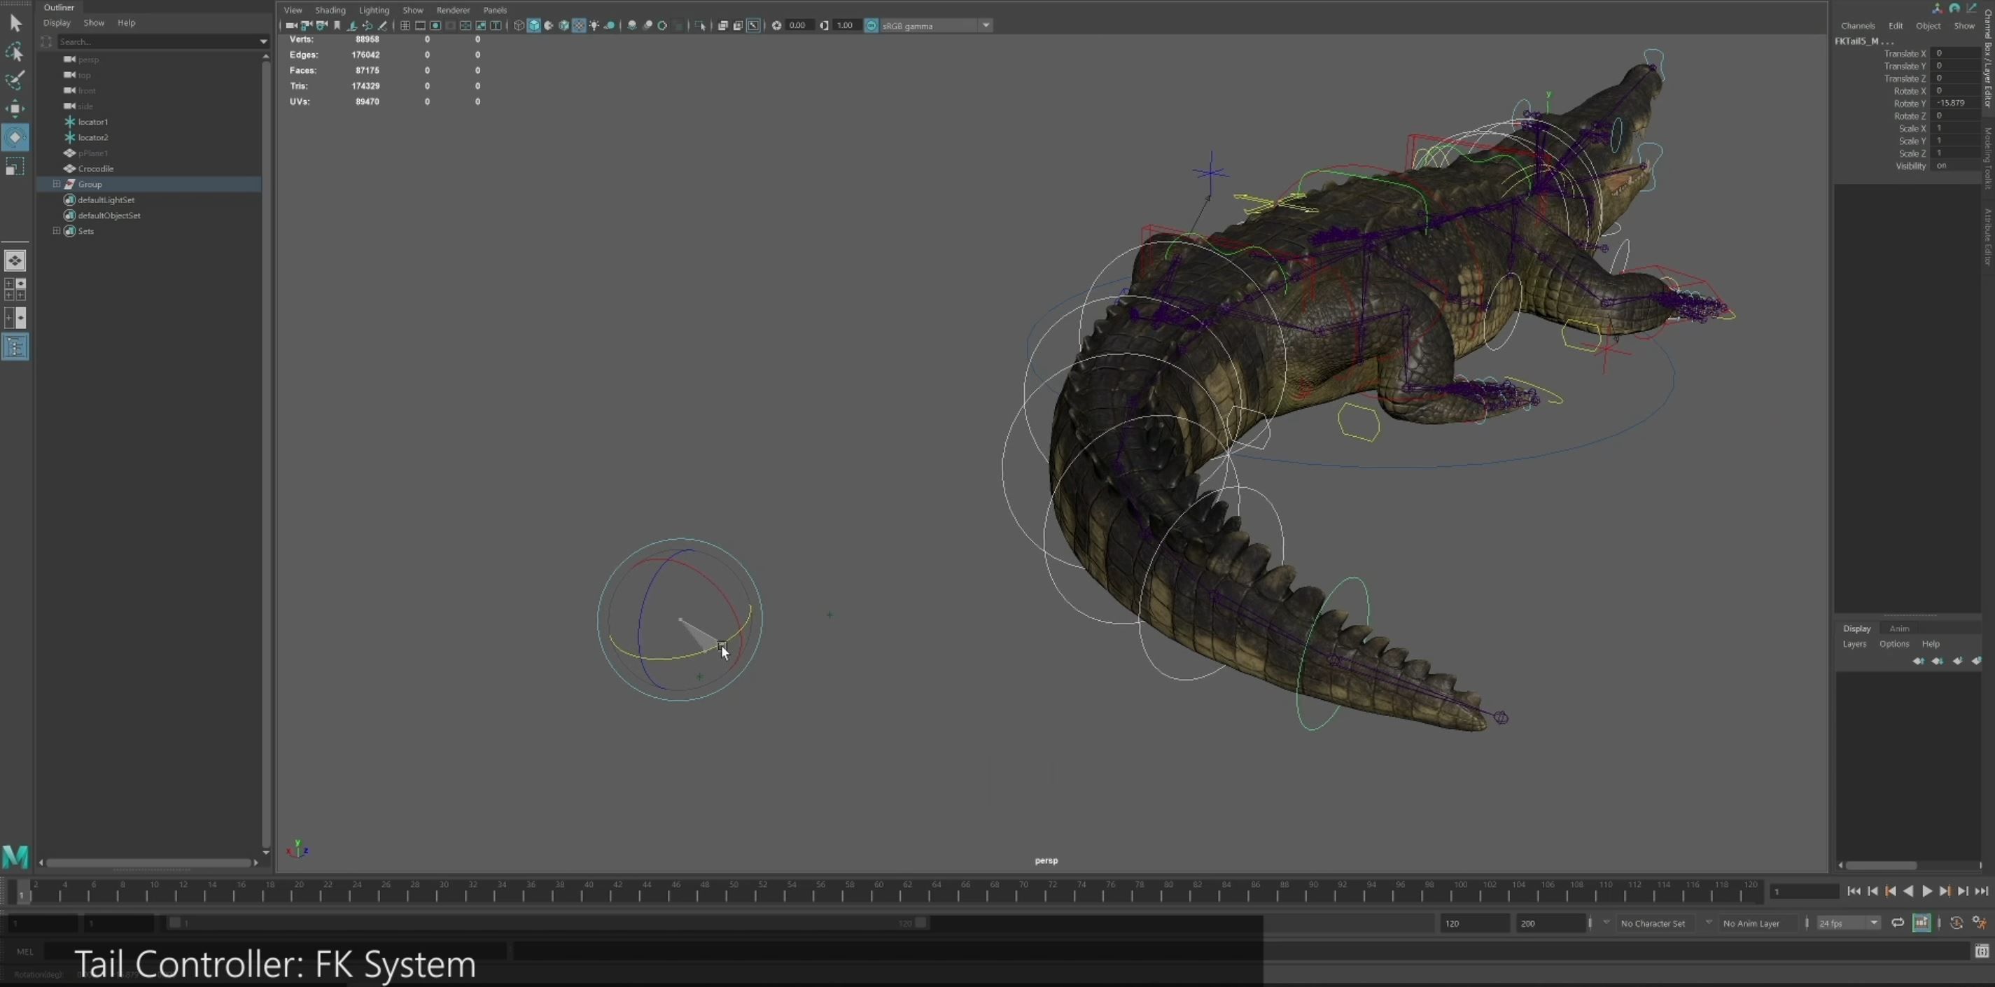Activate the Scale tool in toolbox
This screenshot has width=1995, height=987.
point(15,167)
